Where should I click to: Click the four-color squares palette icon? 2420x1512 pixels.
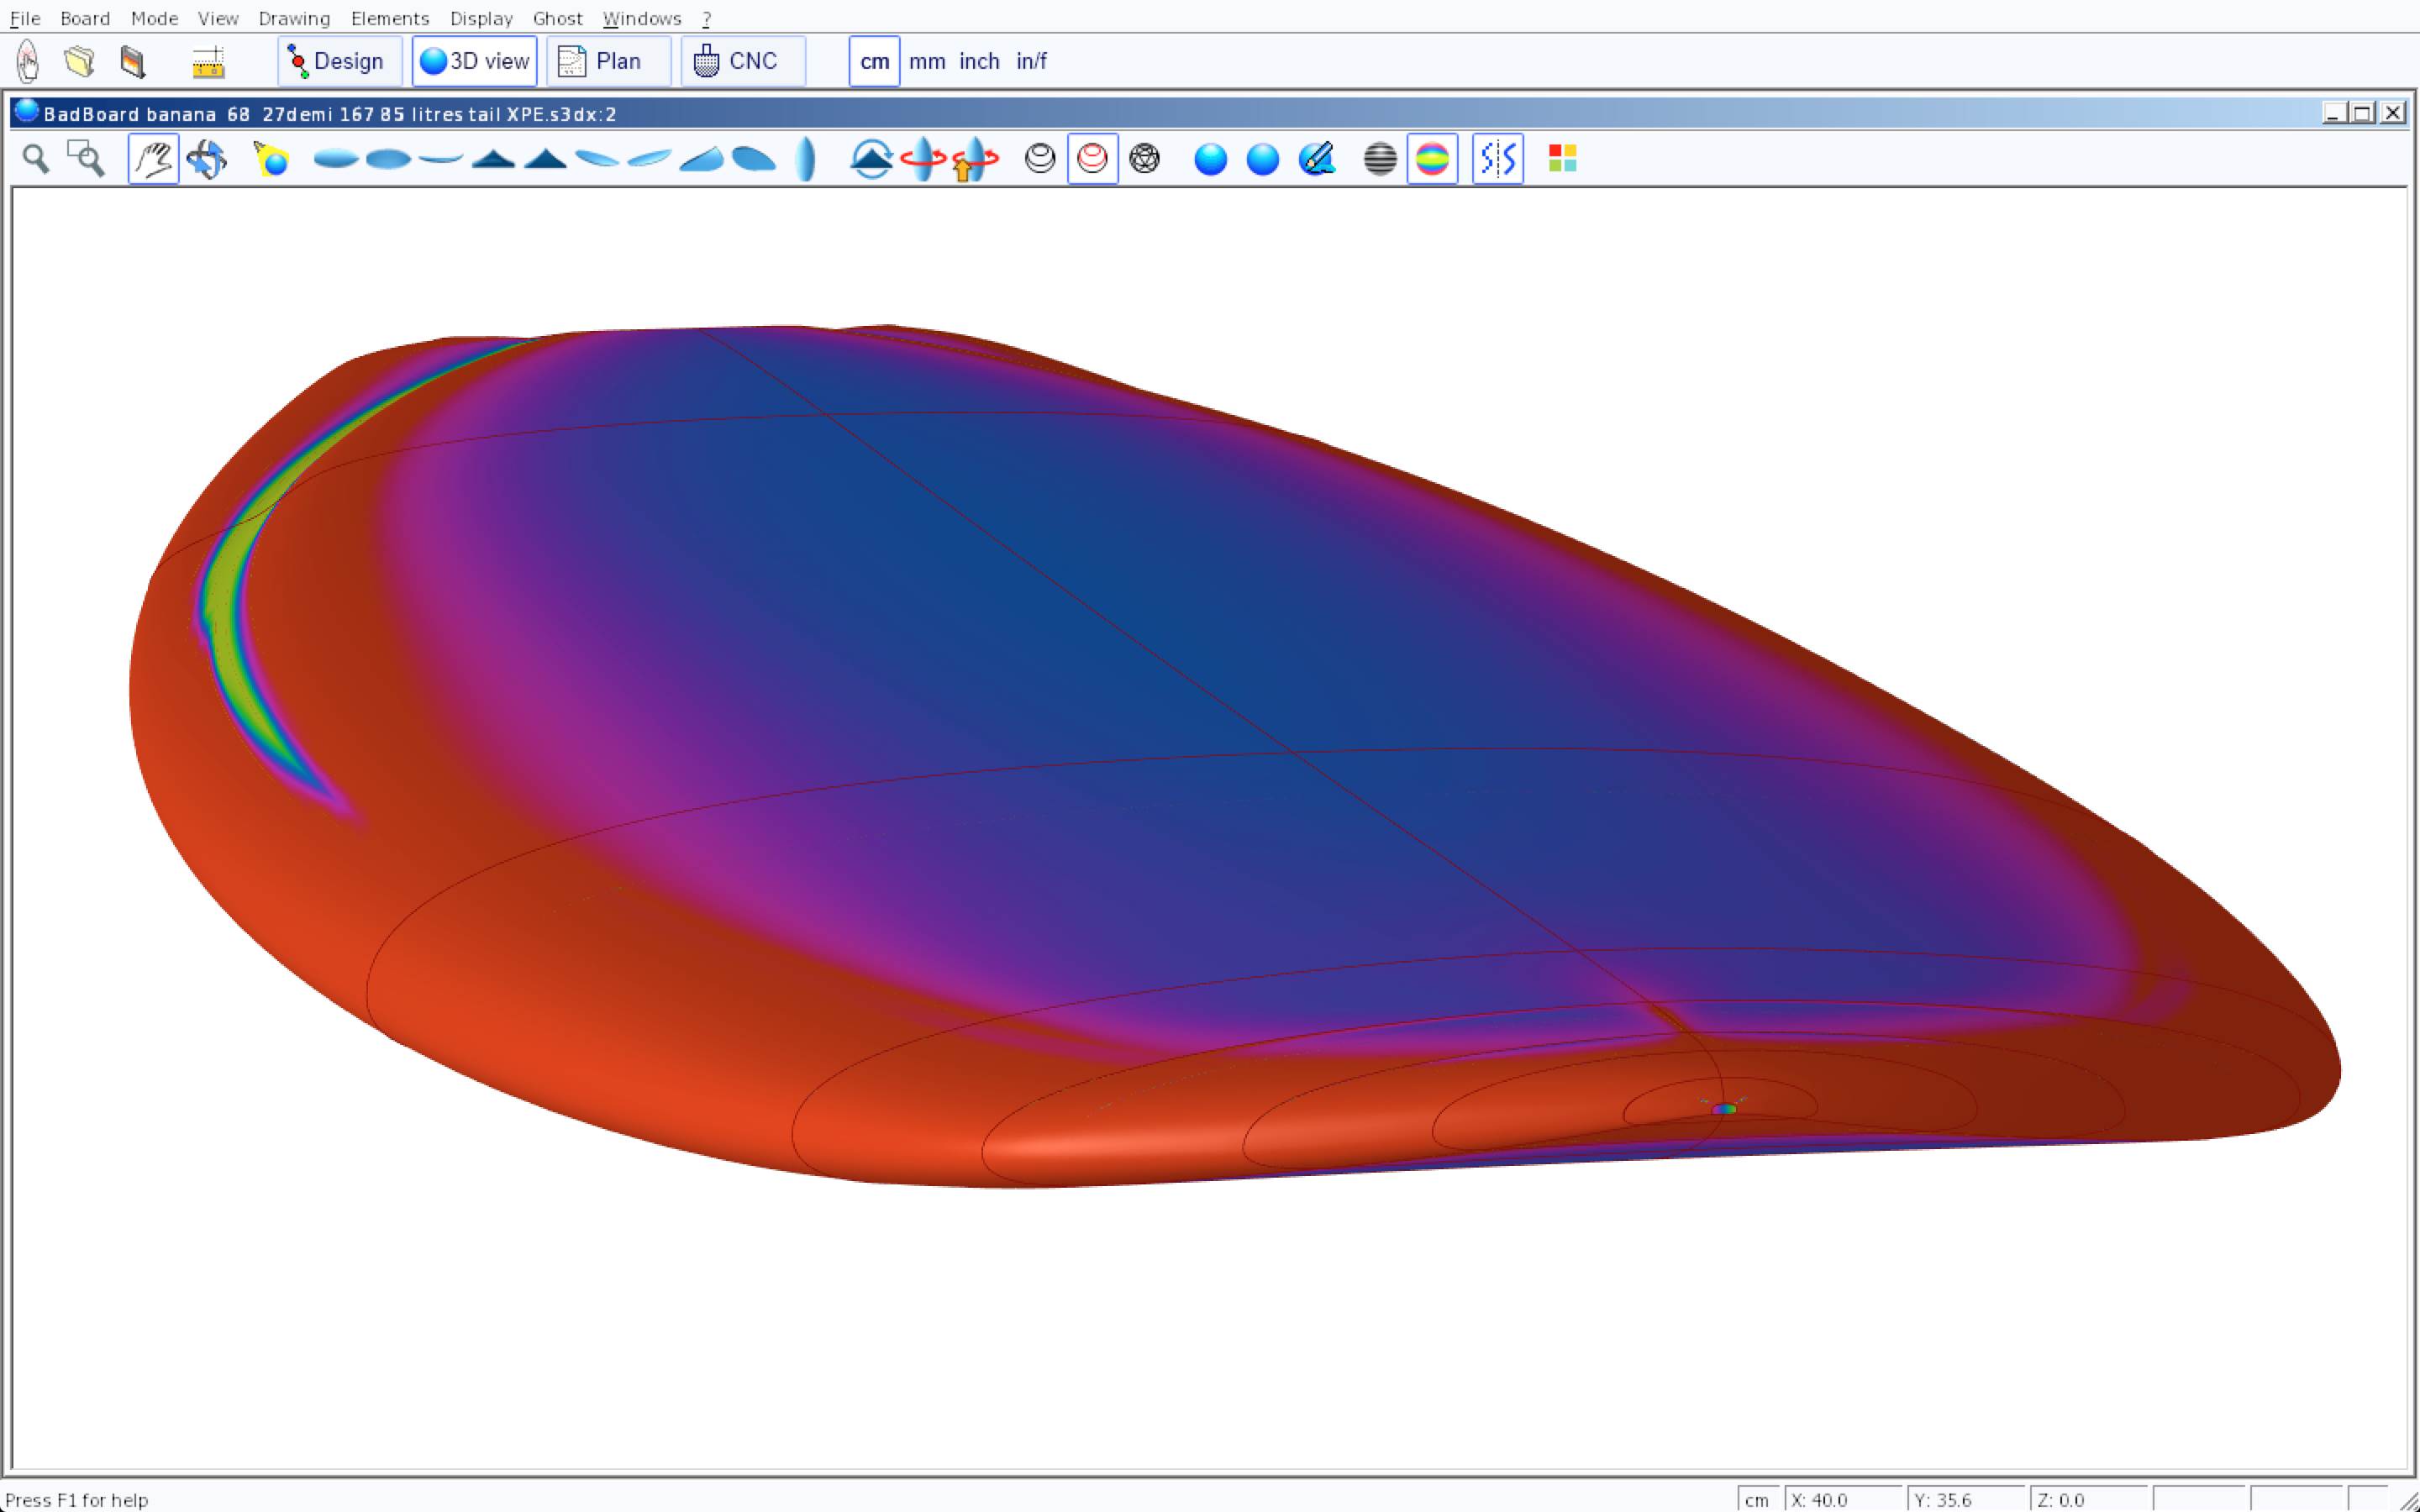(x=1562, y=159)
